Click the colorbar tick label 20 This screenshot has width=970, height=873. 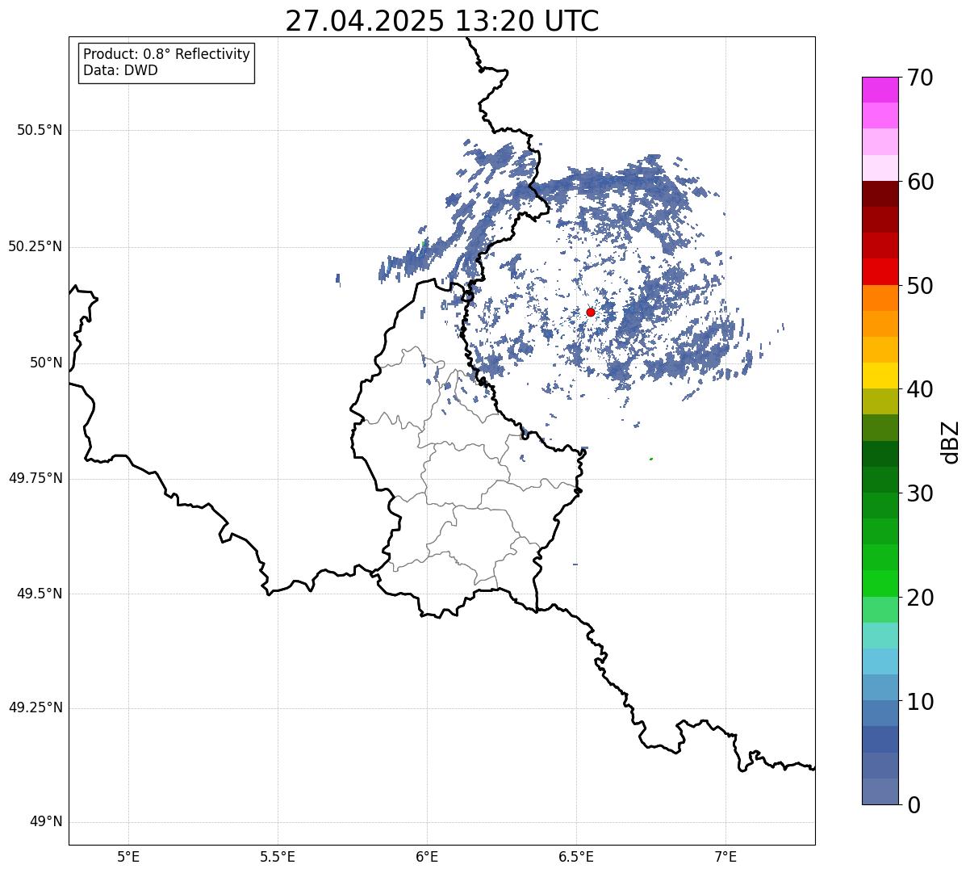pos(920,598)
